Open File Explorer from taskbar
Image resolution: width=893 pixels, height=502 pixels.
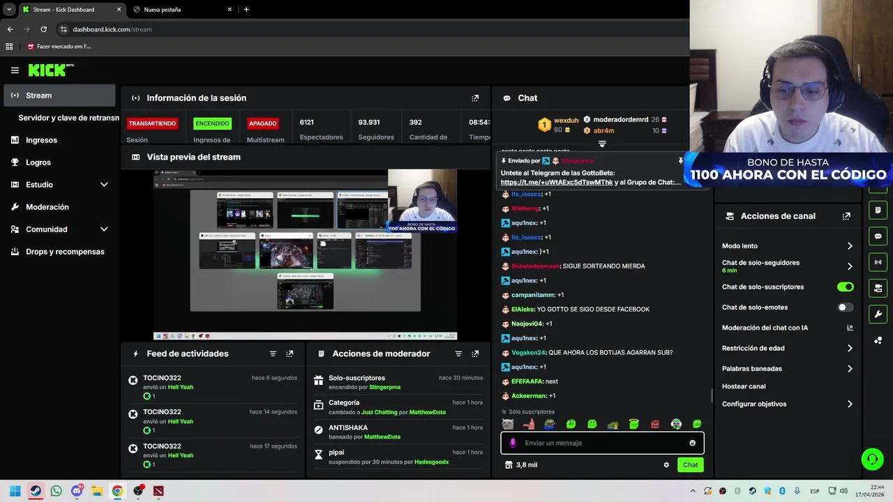[x=97, y=491]
